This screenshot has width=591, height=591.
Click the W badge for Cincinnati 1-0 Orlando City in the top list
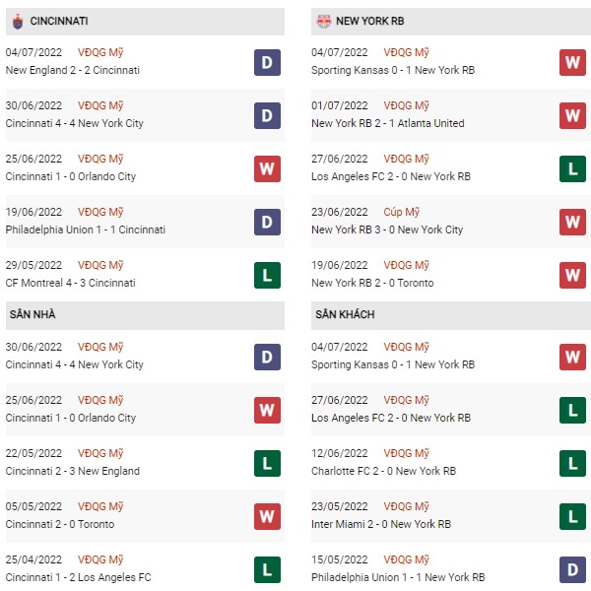coord(267,168)
